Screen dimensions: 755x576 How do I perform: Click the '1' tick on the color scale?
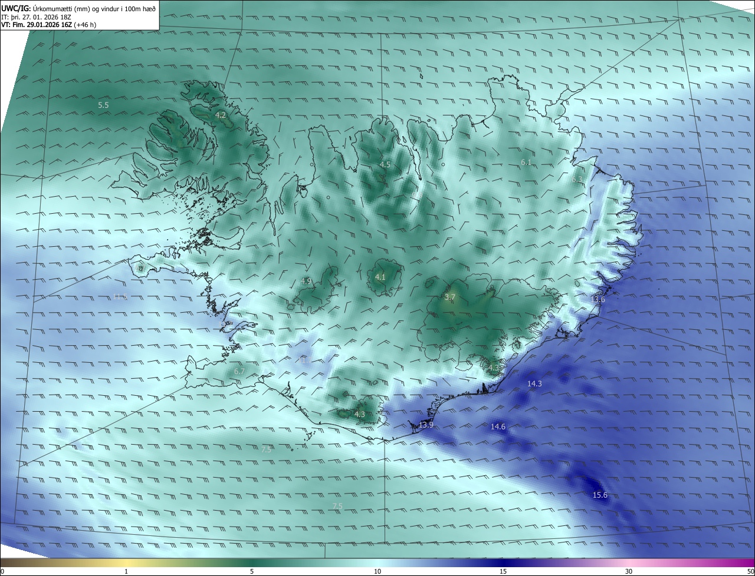pyautogui.click(x=126, y=571)
